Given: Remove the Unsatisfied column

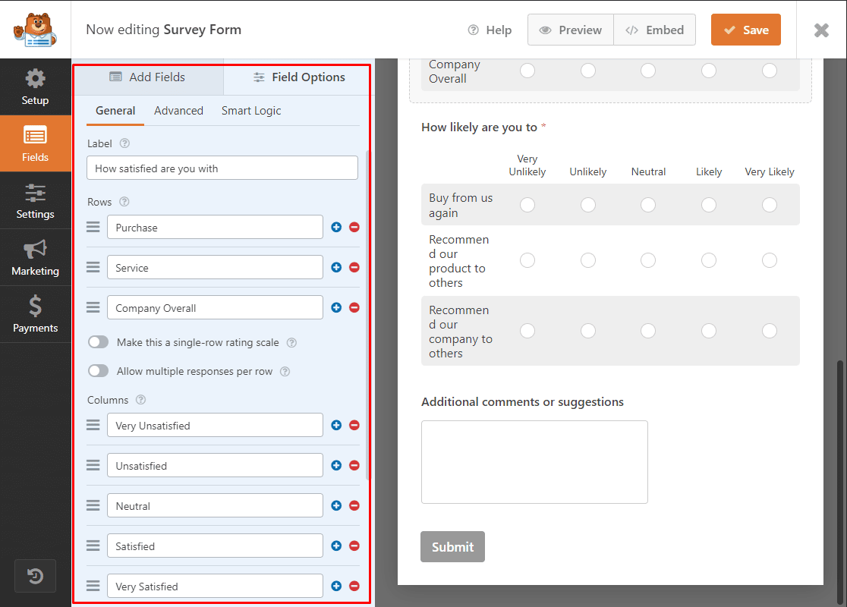Looking at the screenshot, I should coord(354,465).
